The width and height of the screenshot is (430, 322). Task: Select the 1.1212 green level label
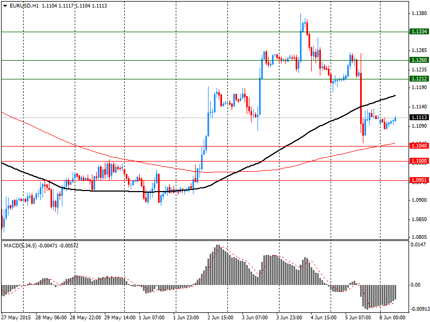[419, 79]
